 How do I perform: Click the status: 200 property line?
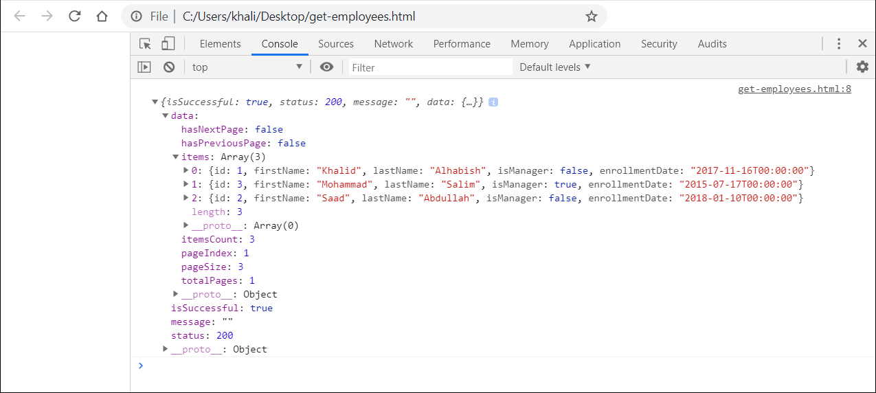[202, 335]
